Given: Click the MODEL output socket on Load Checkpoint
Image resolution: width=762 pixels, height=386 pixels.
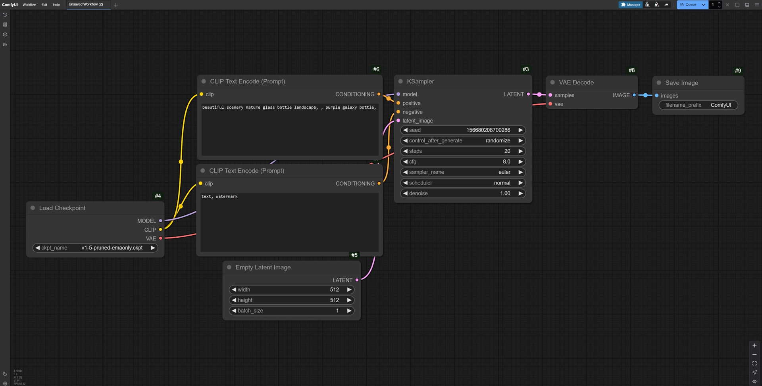Looking at the screenshot, I should click(160, 221).
